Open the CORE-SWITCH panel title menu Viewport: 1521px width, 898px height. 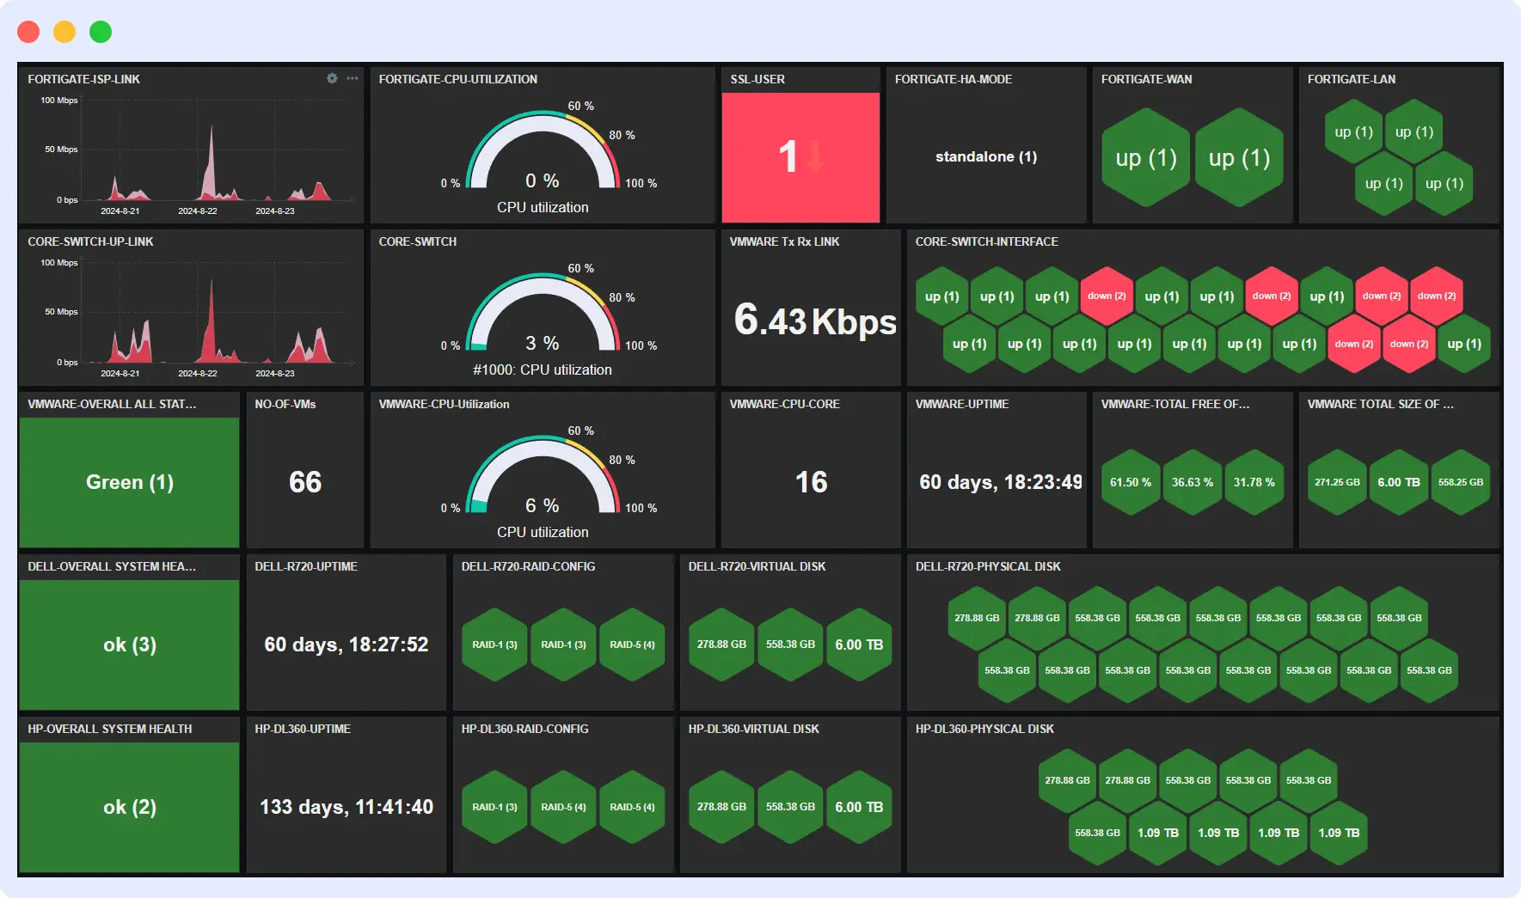(417, 241)
